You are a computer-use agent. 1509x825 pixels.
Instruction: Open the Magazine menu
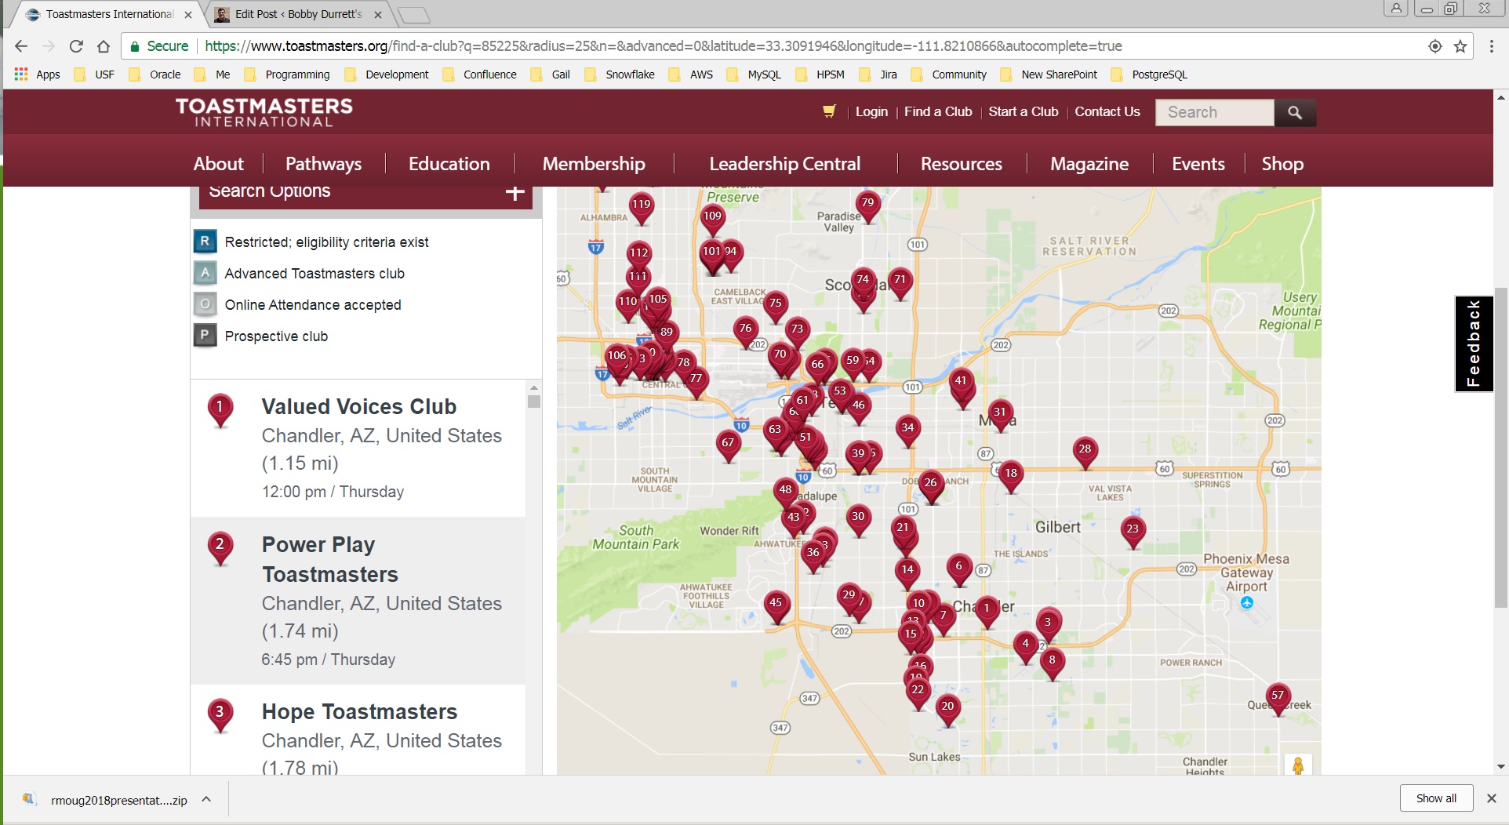coord(1089,164)
